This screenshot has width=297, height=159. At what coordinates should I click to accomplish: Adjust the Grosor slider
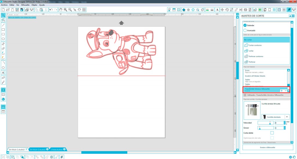pyautogui.click(x=266, y=128)
